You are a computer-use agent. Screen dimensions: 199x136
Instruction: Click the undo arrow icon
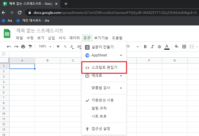9,47
